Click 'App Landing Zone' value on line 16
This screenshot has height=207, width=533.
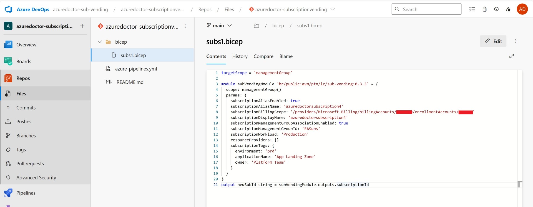295,157
